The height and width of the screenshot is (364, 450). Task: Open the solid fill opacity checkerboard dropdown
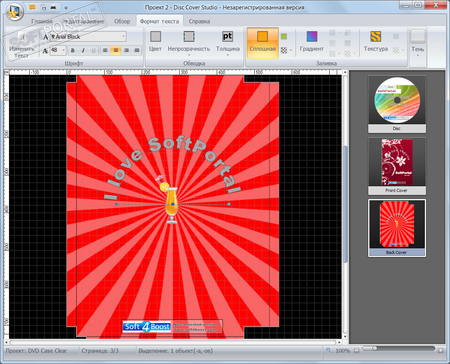286,50
